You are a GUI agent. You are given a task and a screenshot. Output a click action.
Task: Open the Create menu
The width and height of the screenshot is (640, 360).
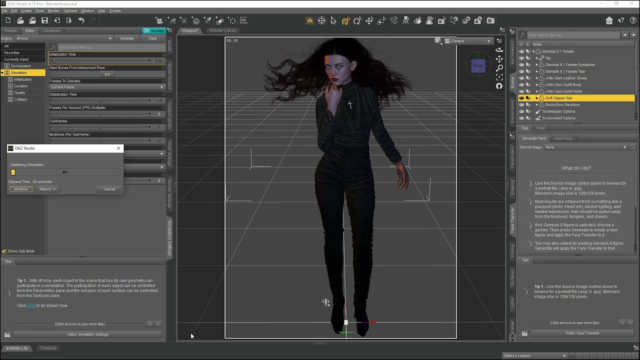tap(26, 10)
